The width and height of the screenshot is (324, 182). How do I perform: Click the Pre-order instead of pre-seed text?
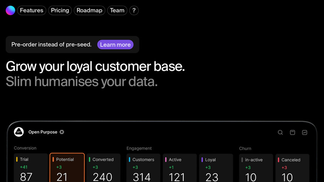51,45
